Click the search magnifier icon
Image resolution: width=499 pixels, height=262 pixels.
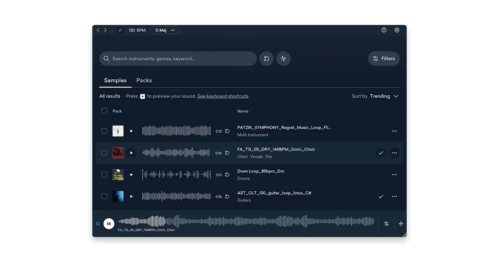[106, 59]
